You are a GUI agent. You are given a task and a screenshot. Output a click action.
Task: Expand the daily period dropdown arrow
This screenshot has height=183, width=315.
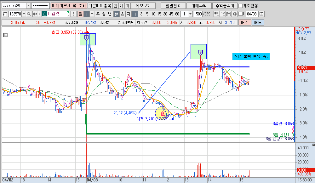coord(92,14)
